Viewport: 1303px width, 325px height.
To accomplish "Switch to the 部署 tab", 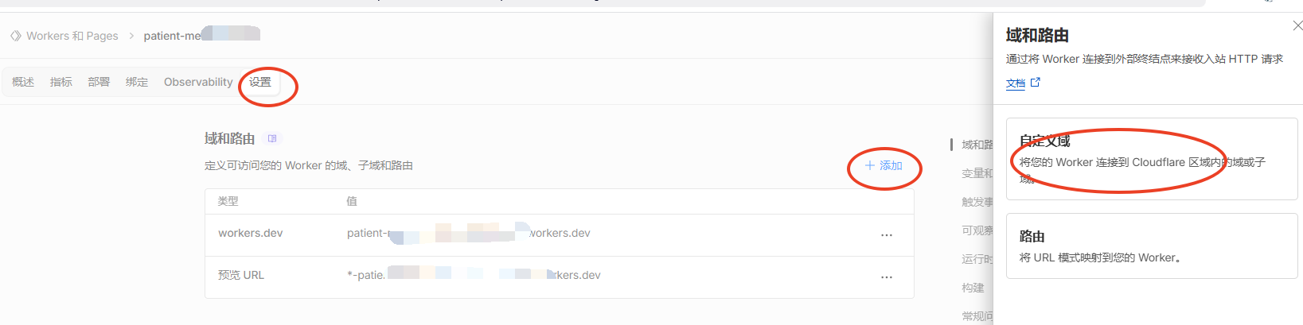I will pyautogui.click(x=99, y=82).
